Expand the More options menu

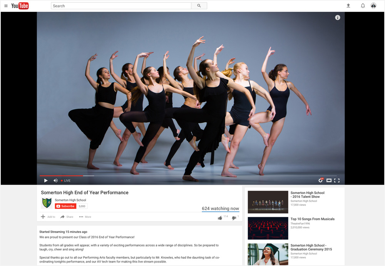click(x=85, y=217)
